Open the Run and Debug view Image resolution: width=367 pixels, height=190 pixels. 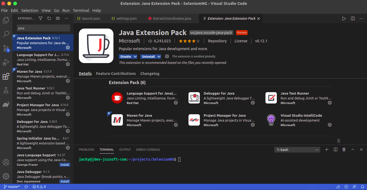[x=6, y=62]
